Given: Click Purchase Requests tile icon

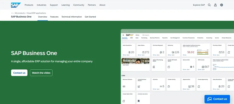Looking at the screenshot, I should [161, 52].
